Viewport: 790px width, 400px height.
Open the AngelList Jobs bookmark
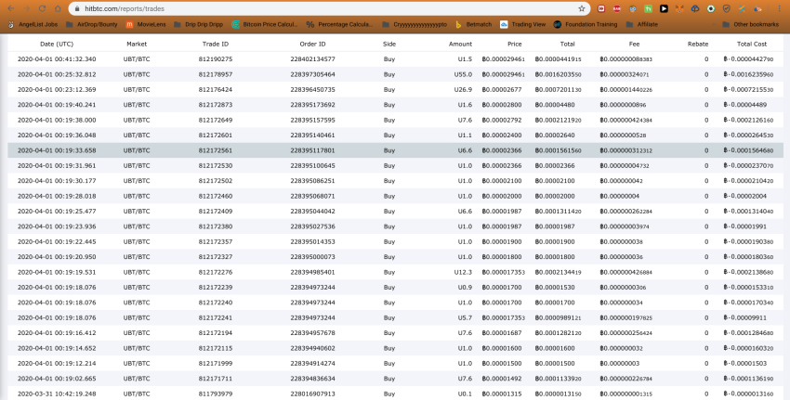[33, 24]
